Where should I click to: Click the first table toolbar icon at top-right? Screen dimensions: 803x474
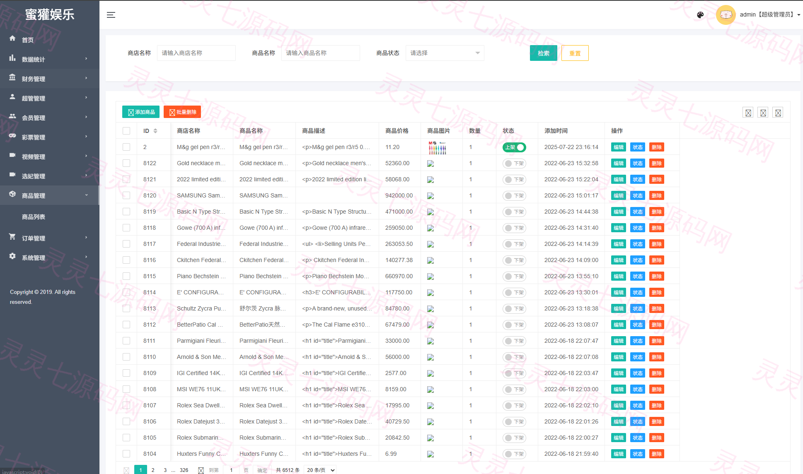tap(748, 113)
